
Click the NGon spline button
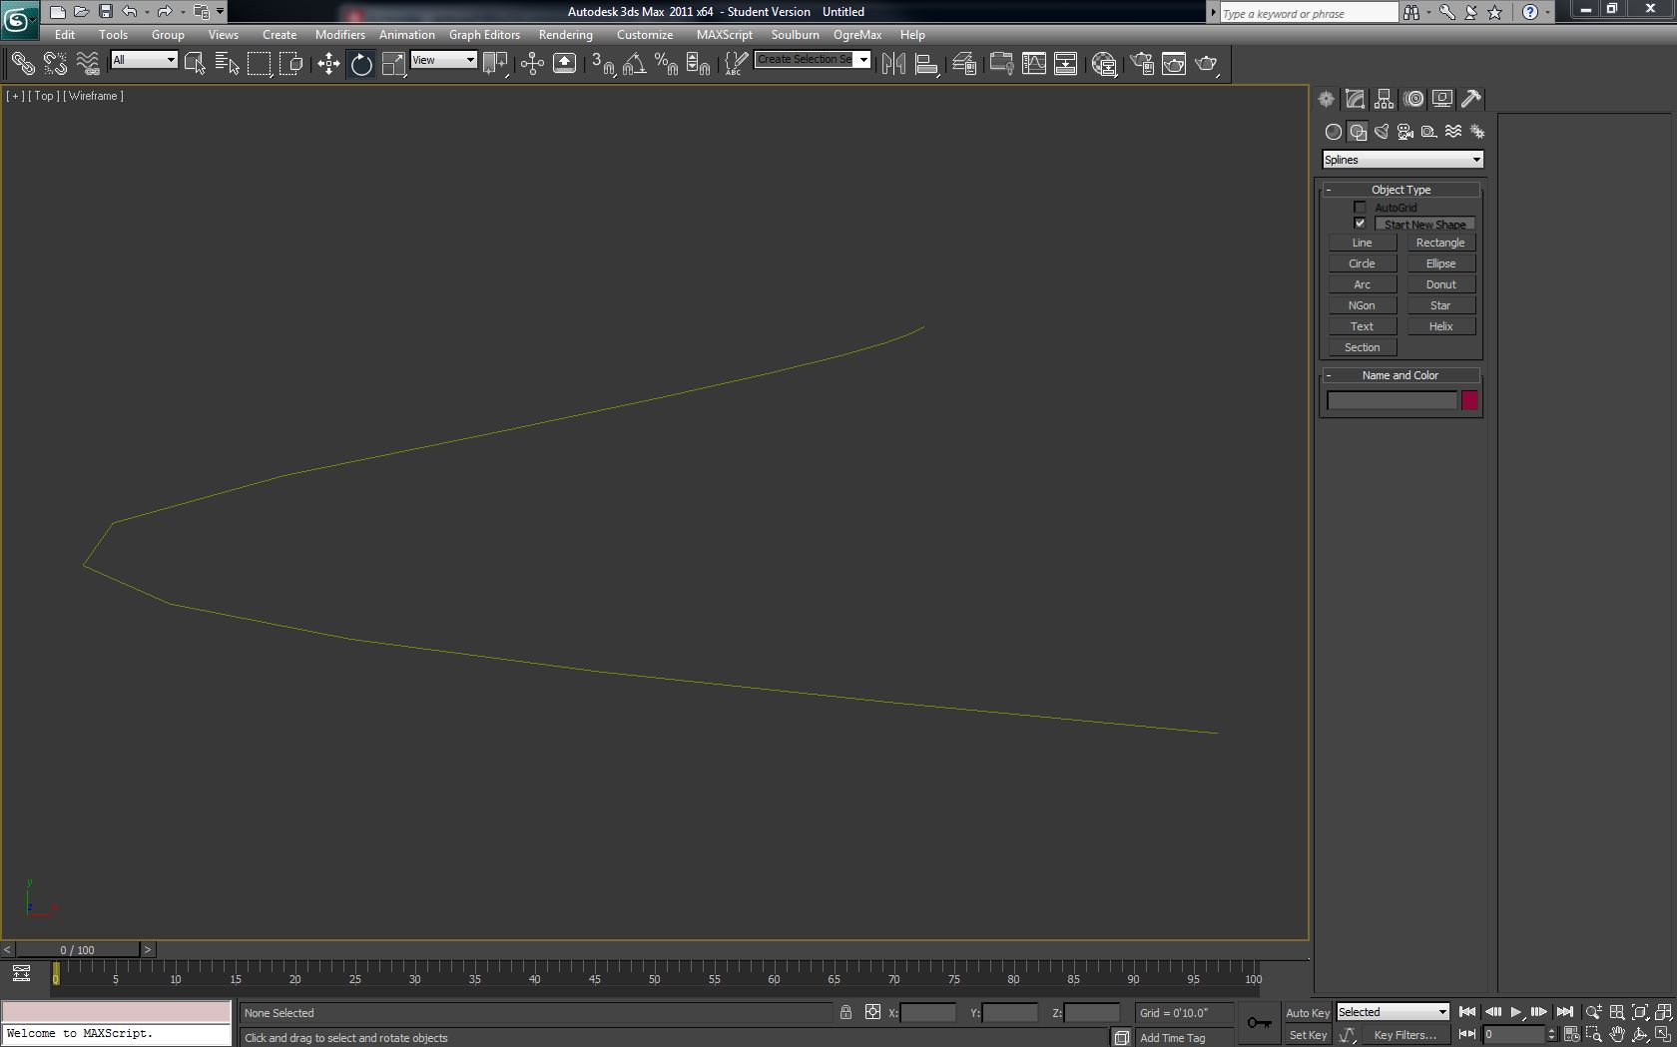pos(1362,305)
